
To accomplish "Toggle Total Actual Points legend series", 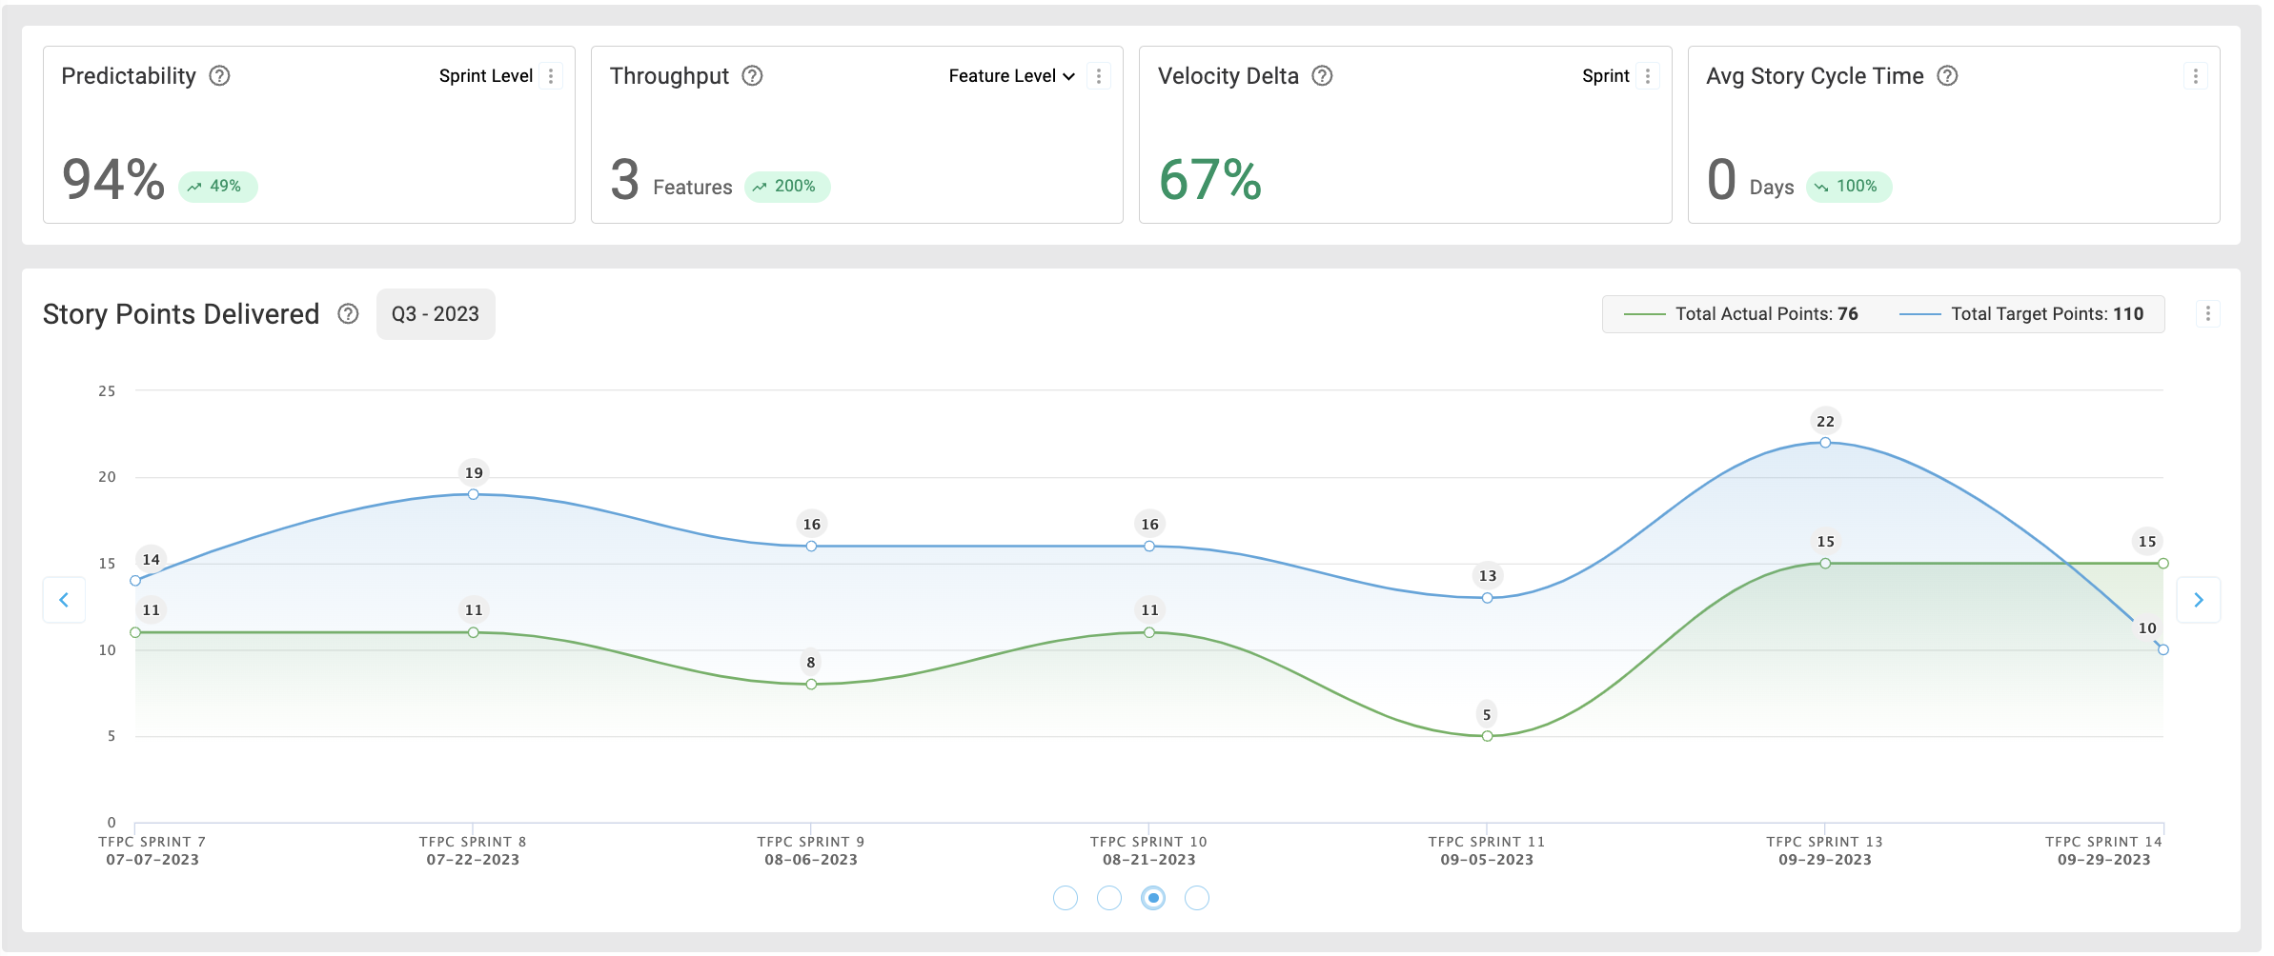I will click(1740, 314).
